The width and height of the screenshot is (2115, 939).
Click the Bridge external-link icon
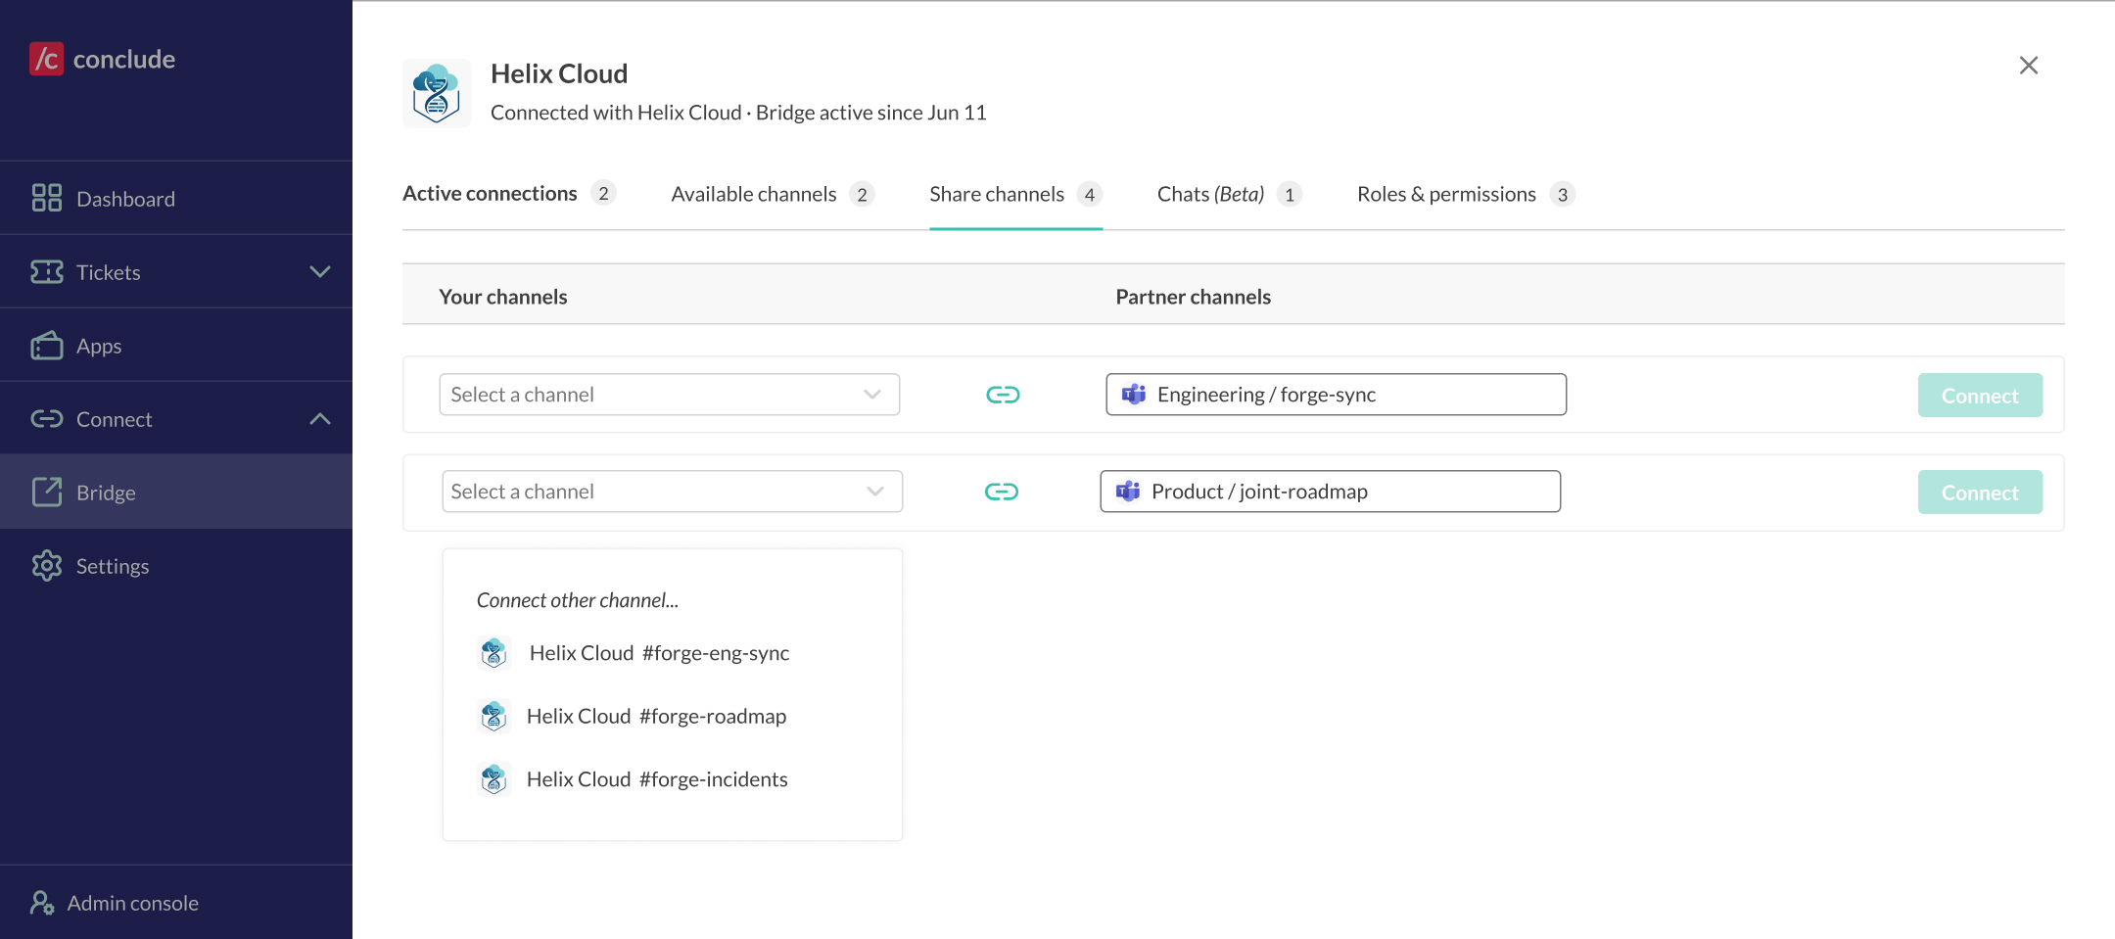[x=47, y=492]
